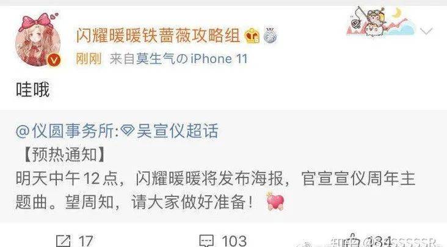Open the poster's bow-girl avatar
The image size is (447, 247).
[x=38, y=39]
